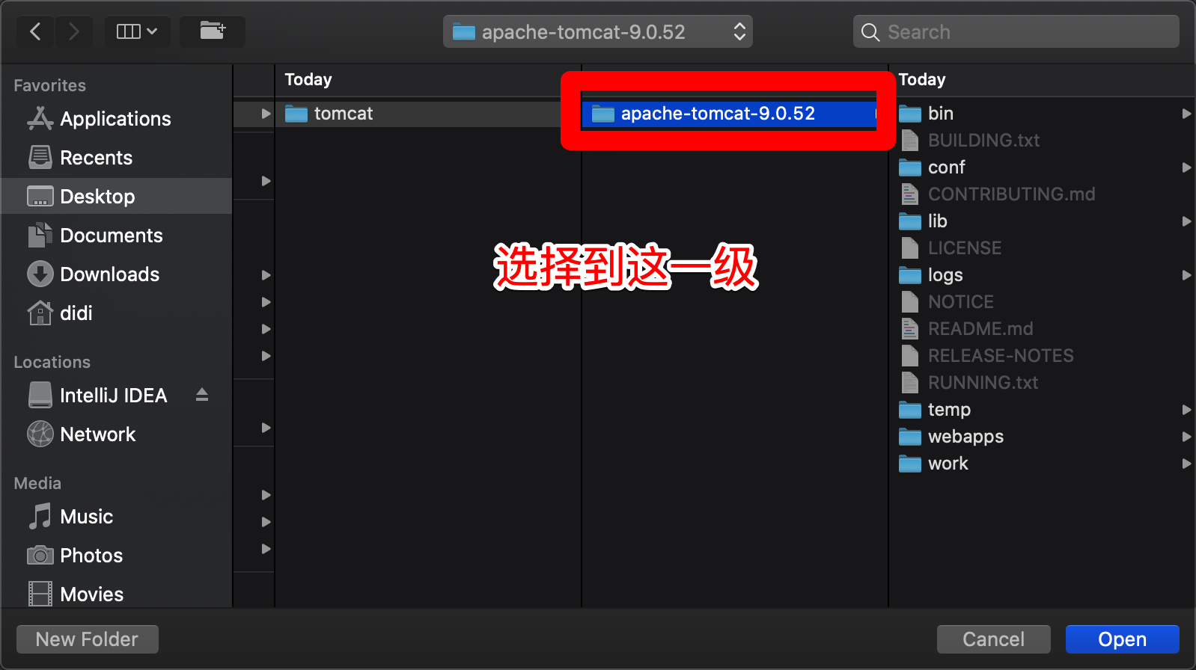Viewport: 1196px width, 670px height.
Task: Open the apache-tomcat-9.0.52 path popup menu
Action: pyautogui.click(x=598, y=31)
